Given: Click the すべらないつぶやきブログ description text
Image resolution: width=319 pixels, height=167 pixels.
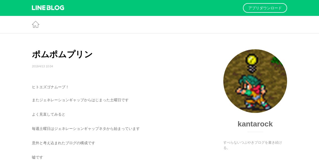Looking at the screenshot, I should pos(253,145).
